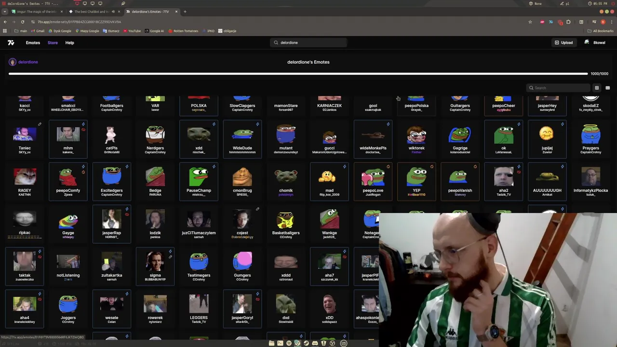The height and width of the screenshot is (347, 617).
Task: Open the ABP extension icon
Action: click(x=542, y=22)
